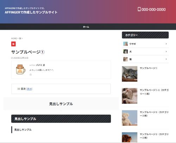
Task: Click the centered 見出しサンプル heading
Action: tap(61, 104)
